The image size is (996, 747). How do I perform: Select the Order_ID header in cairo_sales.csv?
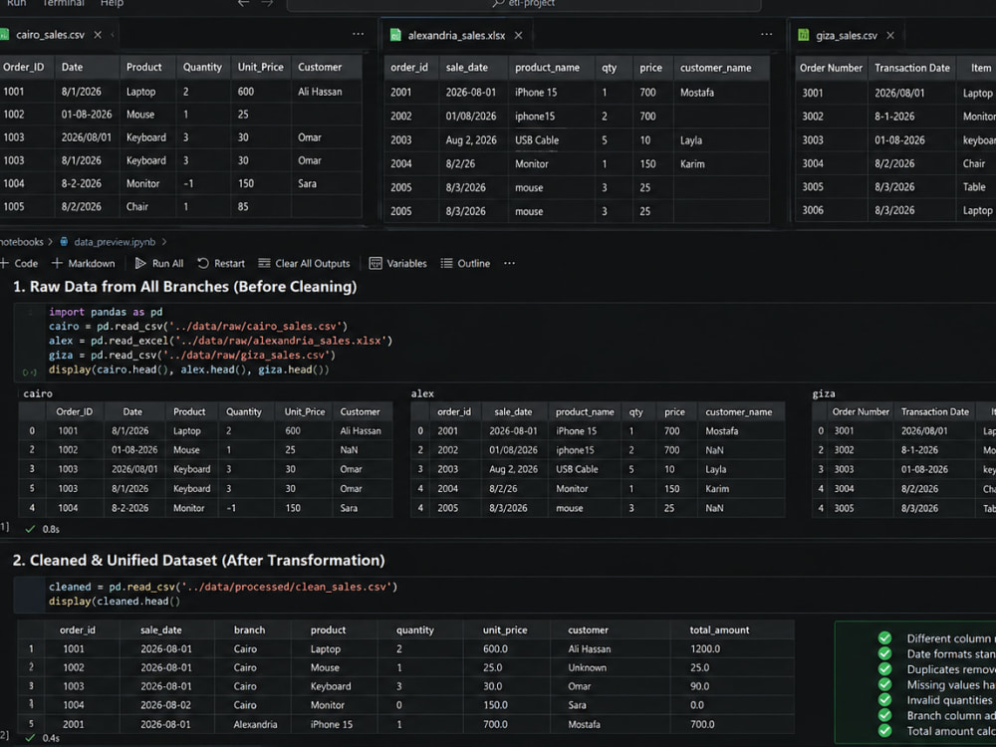(x=24, y=68)
